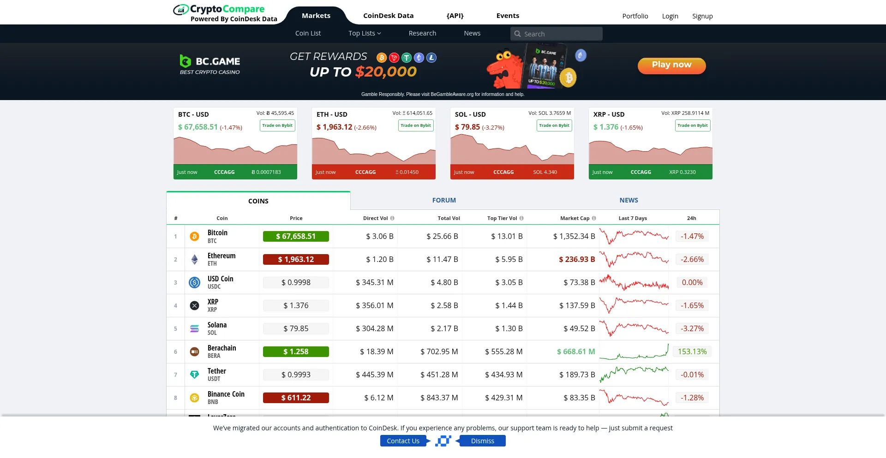Click the Signup link

tap(702, 16)
